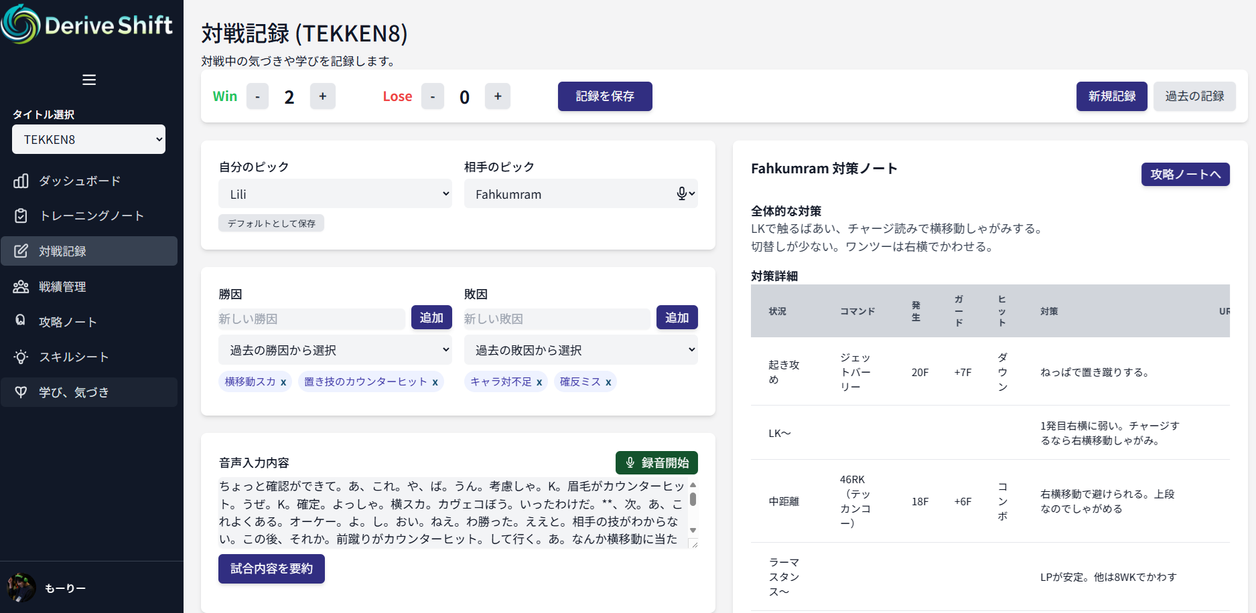The height and width of the screenshot is (613, 1256).
Task: Open the タイトル選択 TEKKEN8 dropdown
Action: (88, 139)
